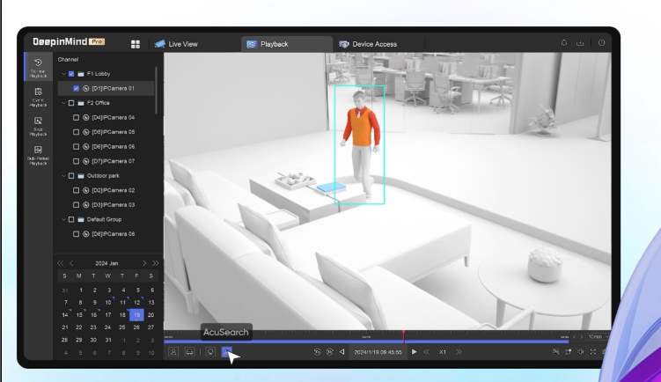Viewport: 661px width, 382px height.
Task: Click the red playhead on the timeline
Action: coord(403,335)
